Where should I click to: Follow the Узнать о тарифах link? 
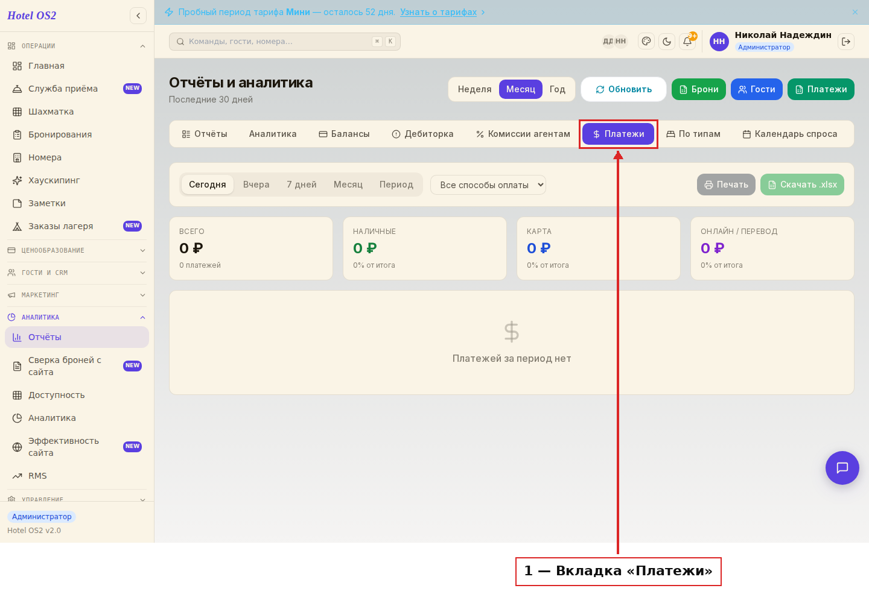tap(439, 12)
